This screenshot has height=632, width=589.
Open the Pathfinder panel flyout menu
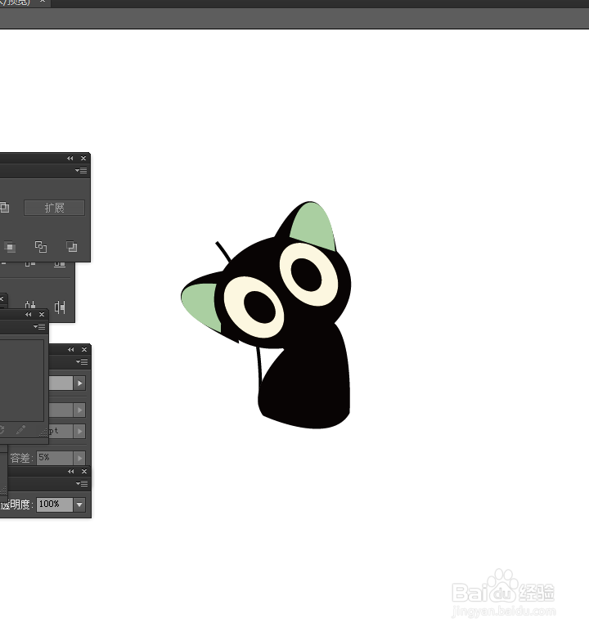click(81, 171)
